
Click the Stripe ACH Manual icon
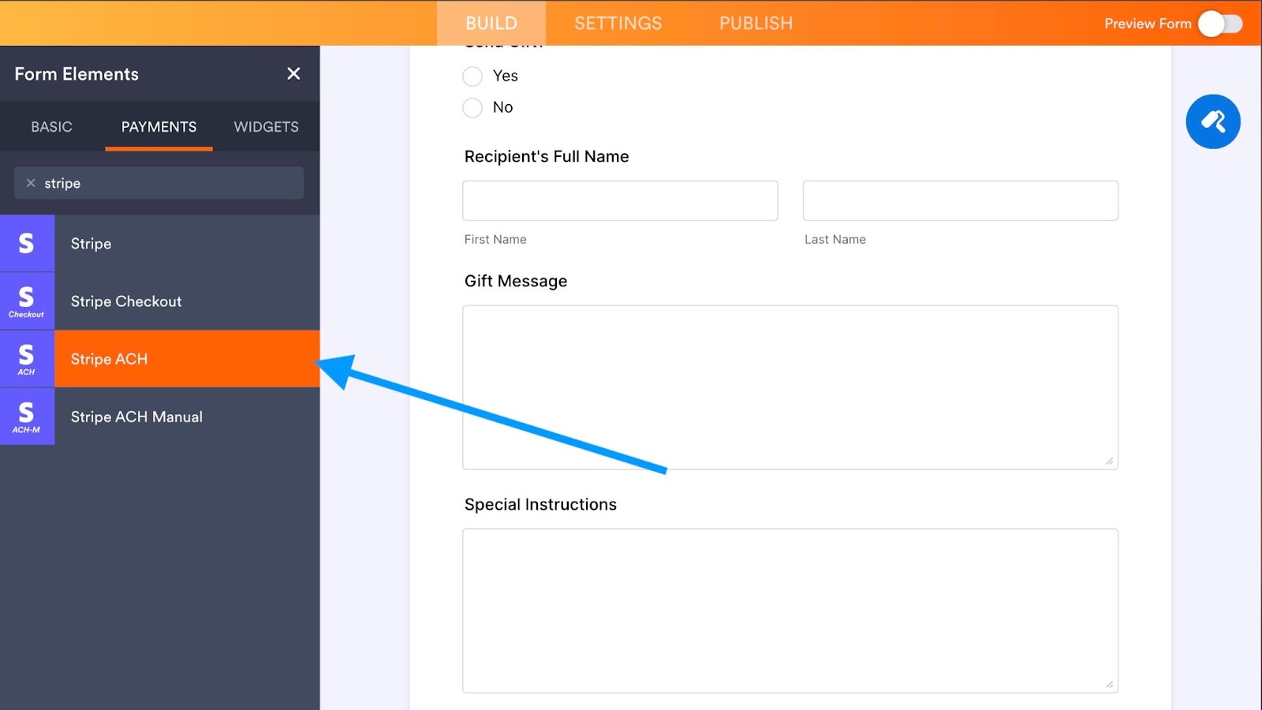tap(27, 417)
